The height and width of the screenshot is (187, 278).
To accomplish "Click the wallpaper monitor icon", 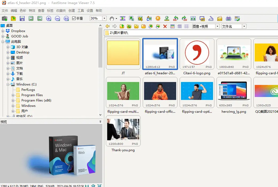I will click(202, 18).
